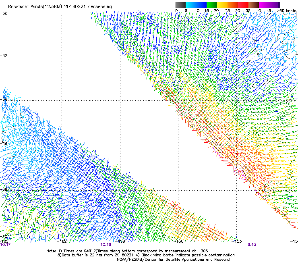Click the '-153' longitude axis label
The height and width of the screenshot is (262, 298).
click(237, 241)
